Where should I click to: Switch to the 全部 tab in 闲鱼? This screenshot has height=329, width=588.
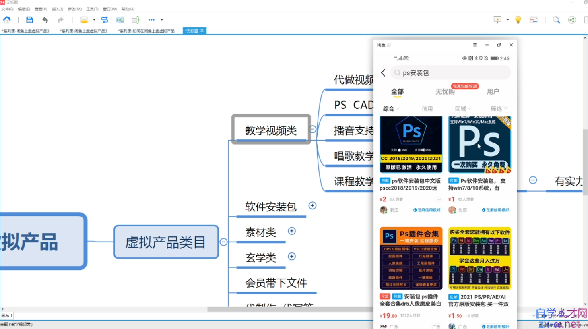397,92
